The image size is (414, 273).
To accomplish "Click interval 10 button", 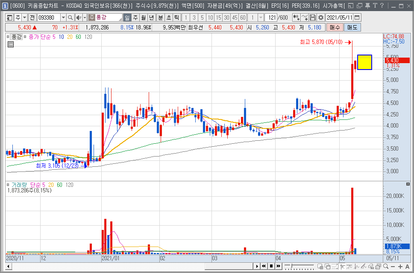I will pyautogui.click(x=211, y=17).
